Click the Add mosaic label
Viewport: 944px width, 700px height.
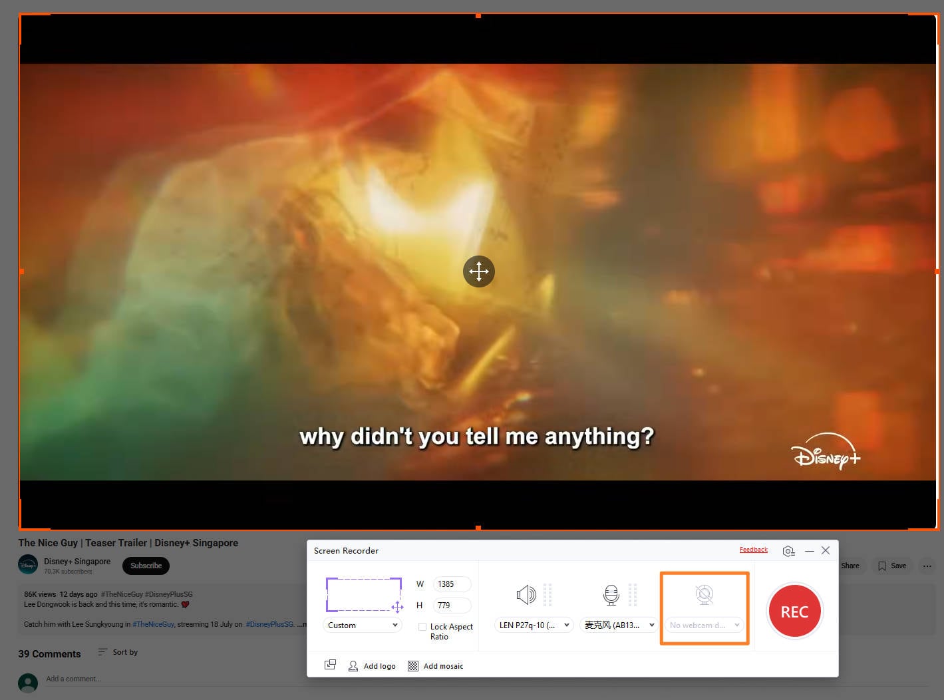(x=444, y=666)
